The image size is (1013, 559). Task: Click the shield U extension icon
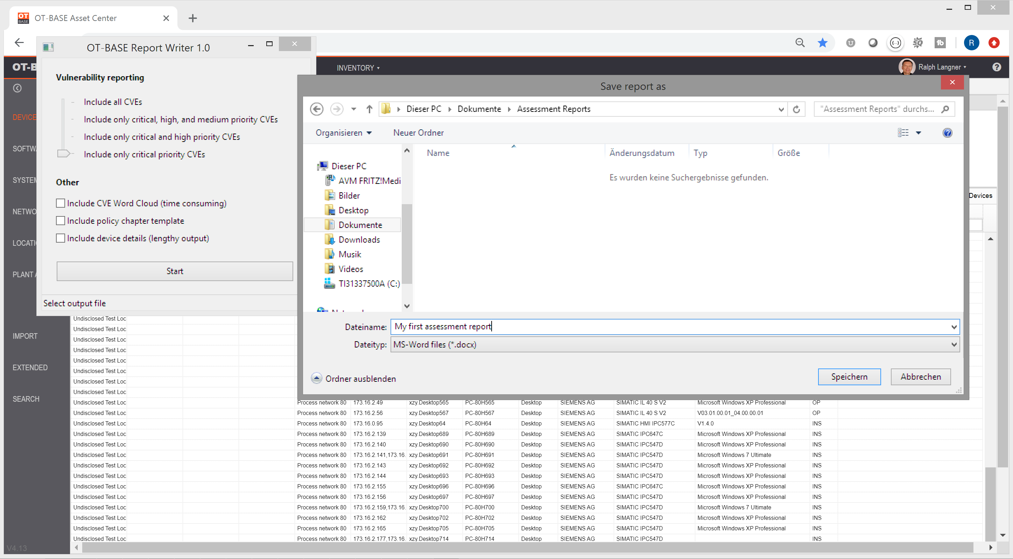[850, 42]
